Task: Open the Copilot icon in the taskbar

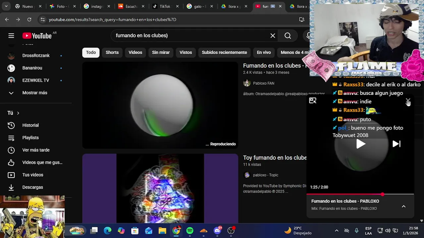Action: click(121, 230)
